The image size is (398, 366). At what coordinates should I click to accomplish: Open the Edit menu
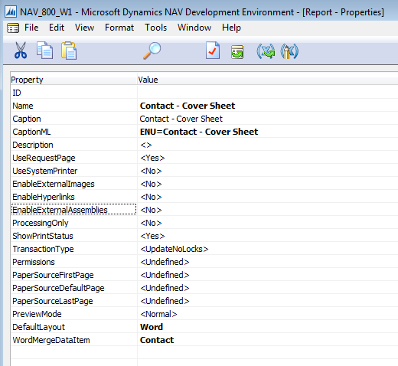tap(57, 28)
